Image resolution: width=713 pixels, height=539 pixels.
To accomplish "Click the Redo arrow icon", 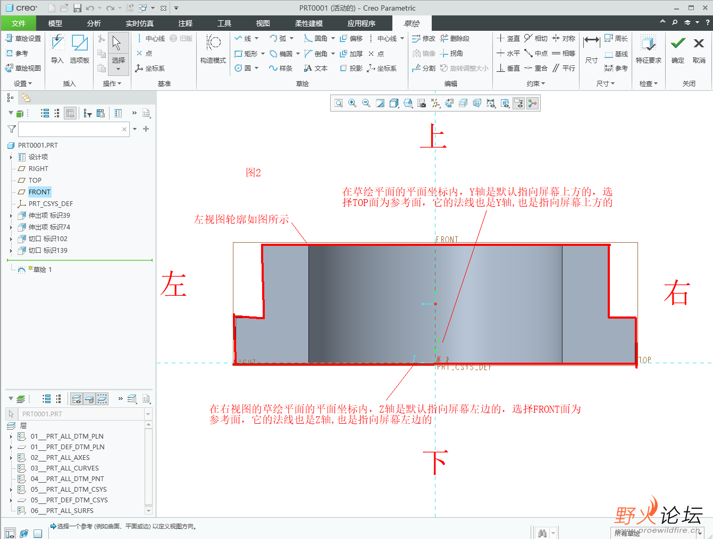I will click(x=110, y=8).
